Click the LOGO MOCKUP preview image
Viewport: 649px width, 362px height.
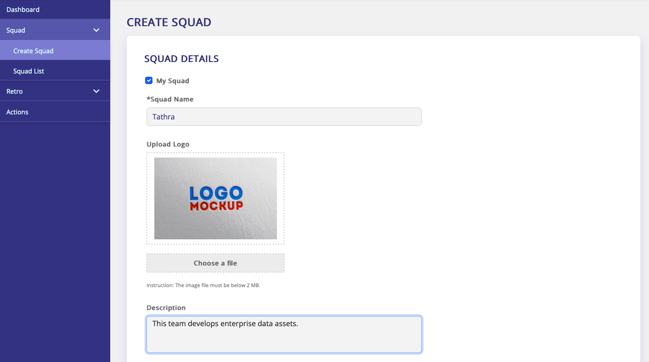(x=215, y=198)
